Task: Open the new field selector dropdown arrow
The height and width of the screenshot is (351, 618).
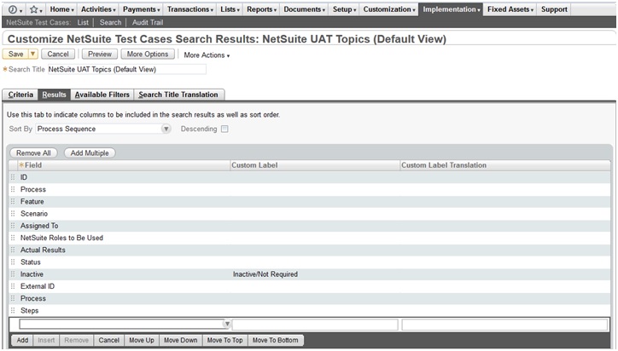Action: (x=226, y=325)
